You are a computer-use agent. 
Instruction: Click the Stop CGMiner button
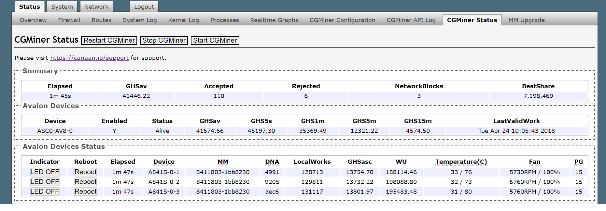[164, 40]
